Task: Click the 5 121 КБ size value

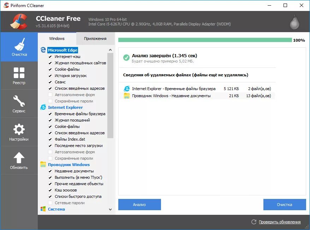Action: pyautogui.click(x=231, y=89)
